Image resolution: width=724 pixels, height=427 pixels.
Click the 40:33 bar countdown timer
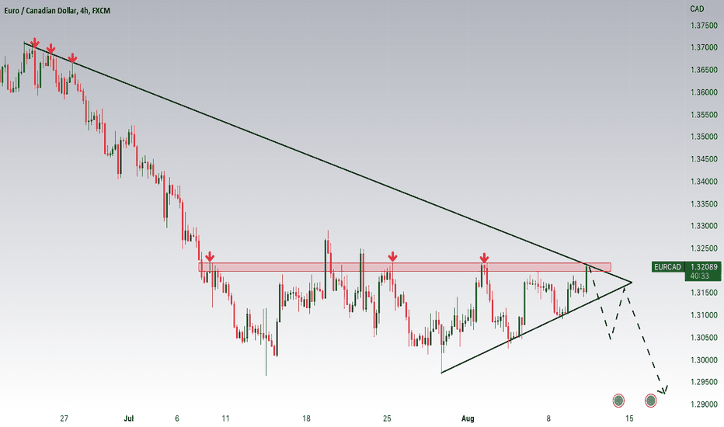(x=700, y=276)
